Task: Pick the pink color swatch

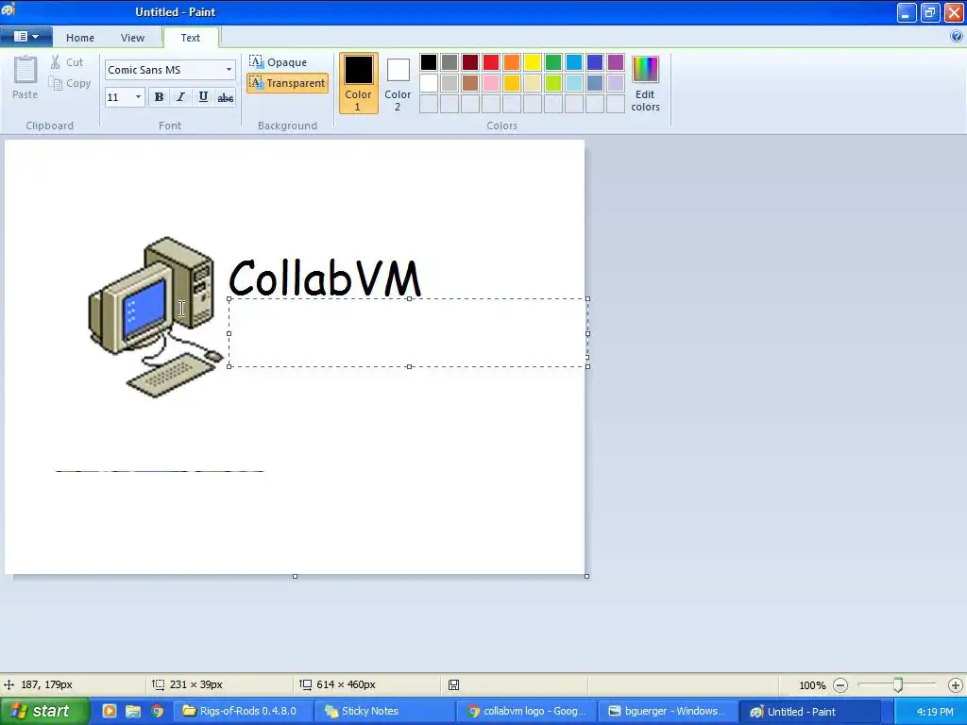Action: [x=491, y=83]
